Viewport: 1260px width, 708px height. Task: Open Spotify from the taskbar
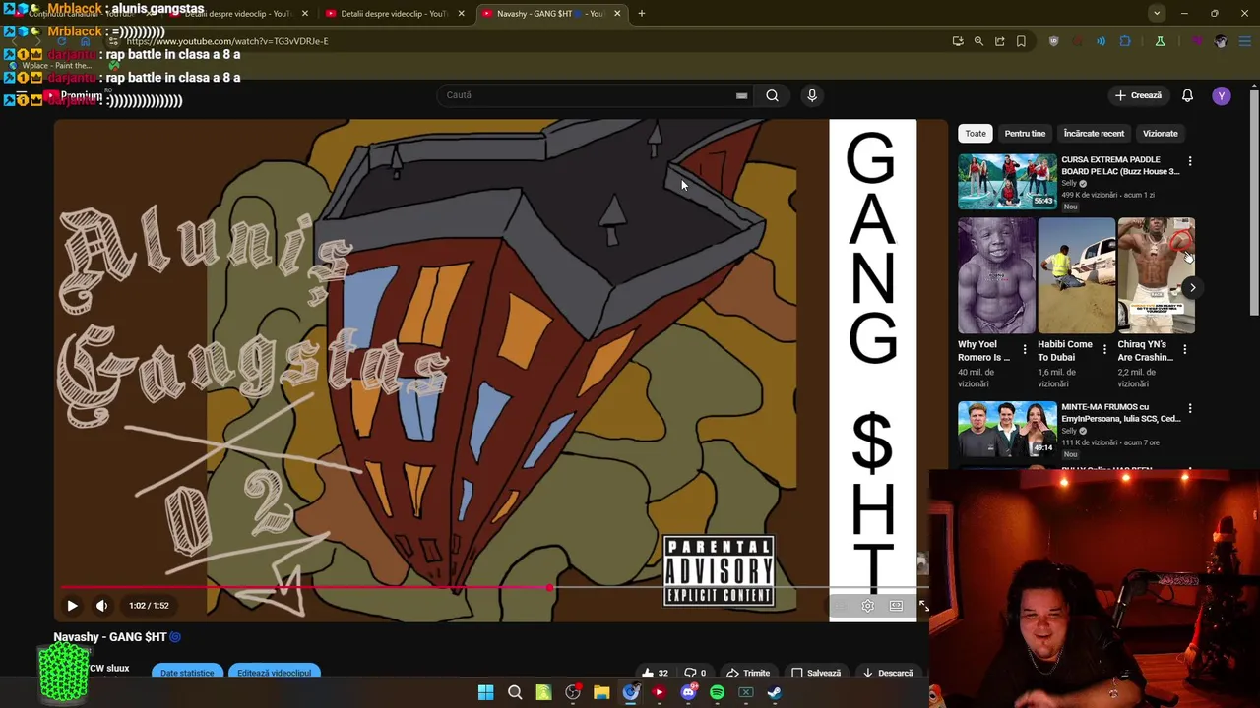tap(717, 692)
